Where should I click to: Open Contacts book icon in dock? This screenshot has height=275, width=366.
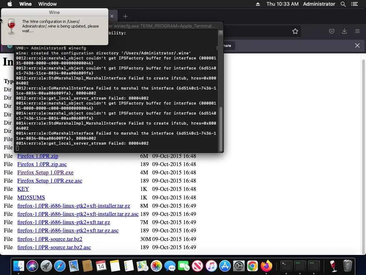pyautogui.click(x=87, y=266)
